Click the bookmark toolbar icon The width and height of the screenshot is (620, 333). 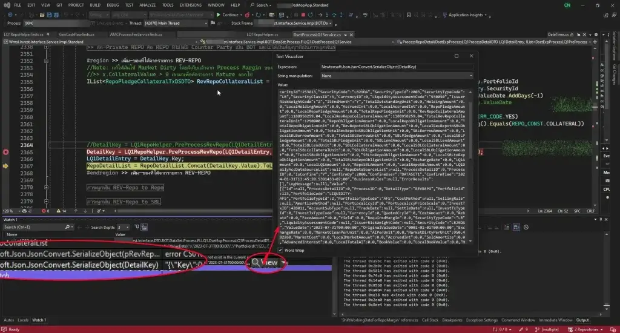pos(409,15)
